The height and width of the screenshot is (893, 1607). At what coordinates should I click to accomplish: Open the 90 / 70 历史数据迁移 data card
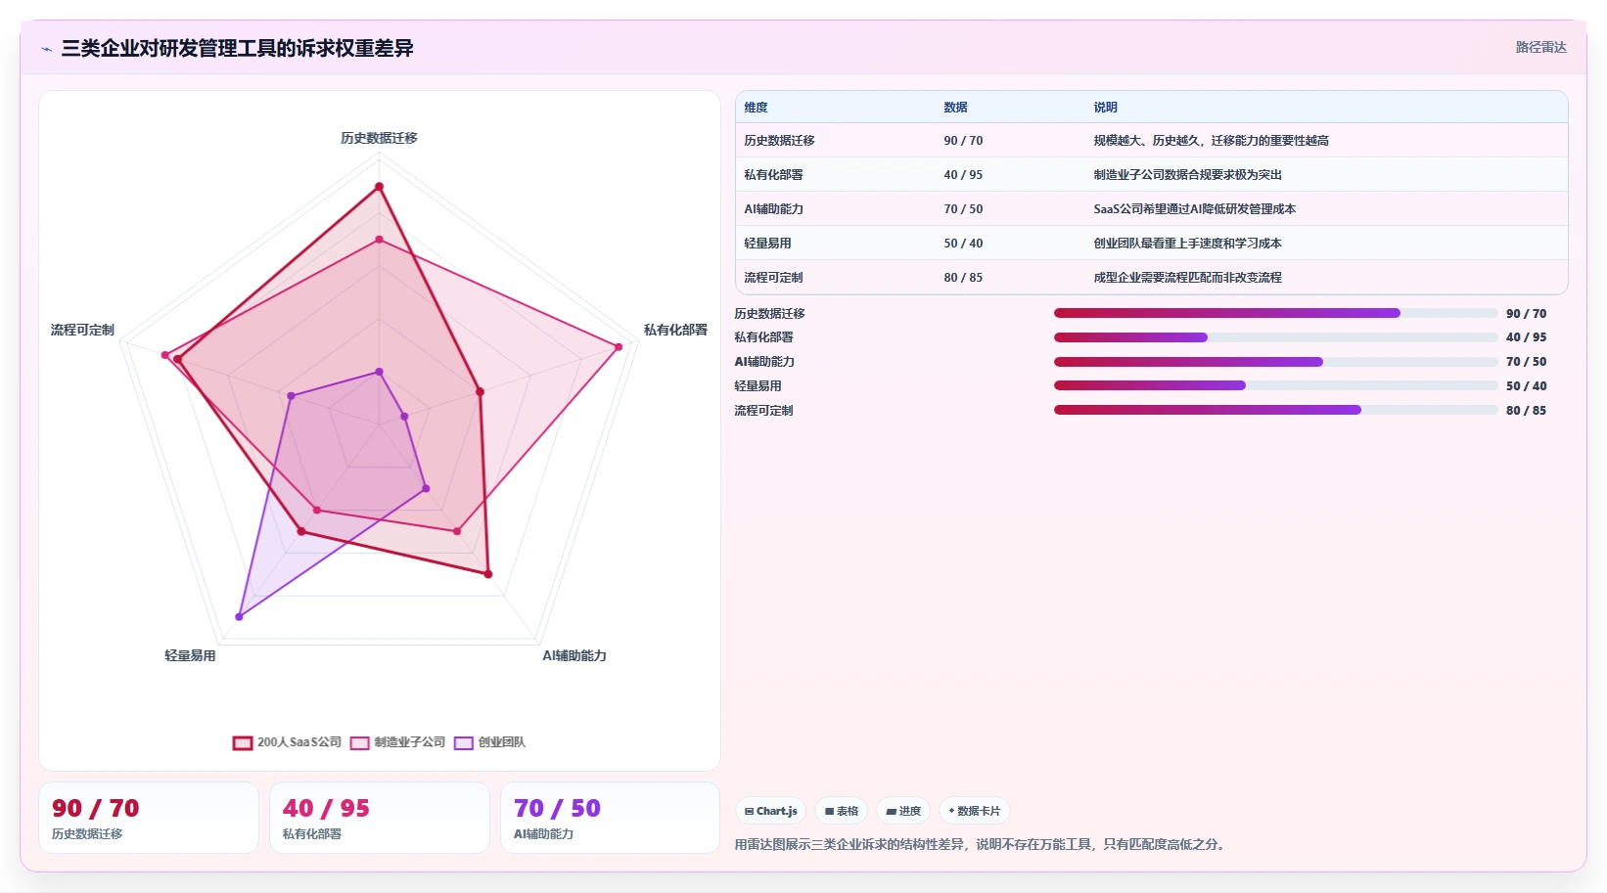[149, 818]
